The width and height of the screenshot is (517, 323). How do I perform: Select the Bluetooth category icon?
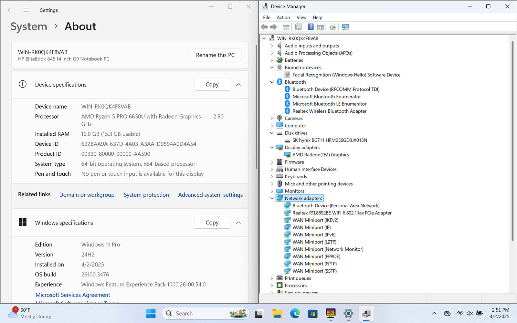[x=280, y=82]
